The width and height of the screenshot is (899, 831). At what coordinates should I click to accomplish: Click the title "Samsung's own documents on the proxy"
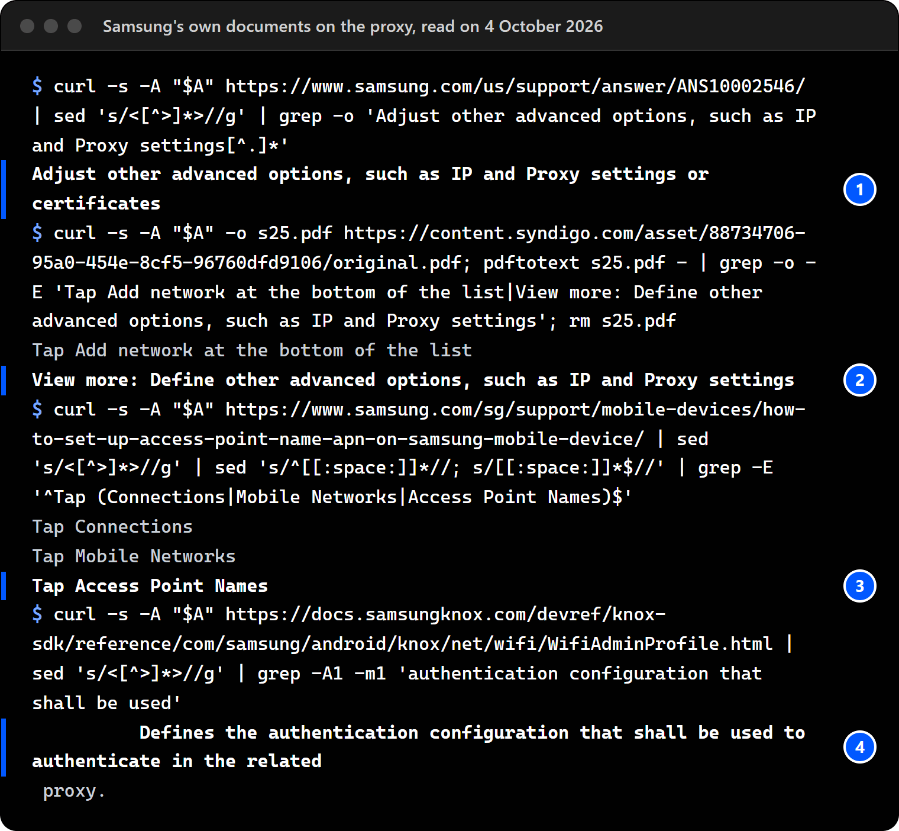[259, 27]
